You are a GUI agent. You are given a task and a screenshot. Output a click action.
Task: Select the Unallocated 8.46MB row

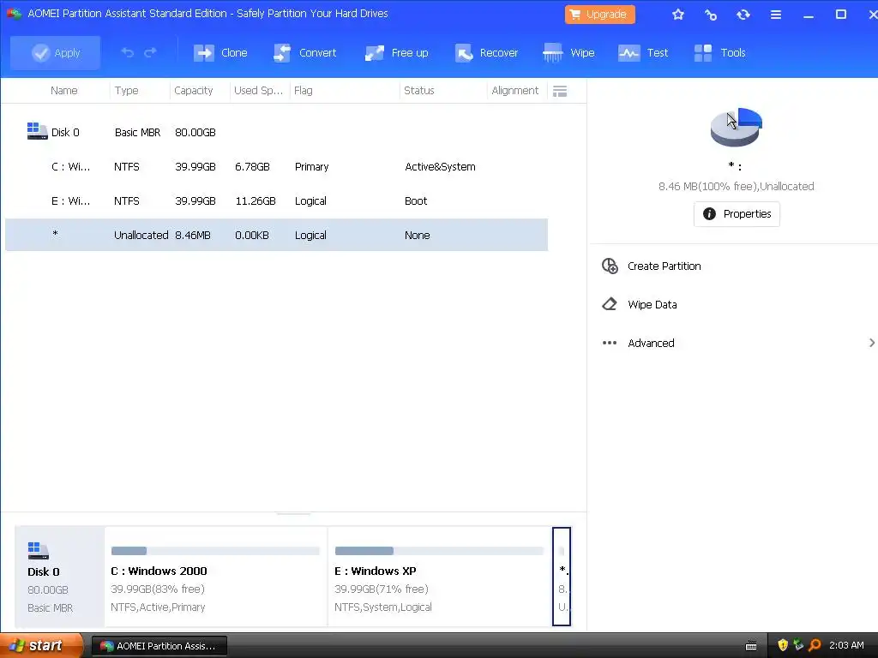pos(277,235)
